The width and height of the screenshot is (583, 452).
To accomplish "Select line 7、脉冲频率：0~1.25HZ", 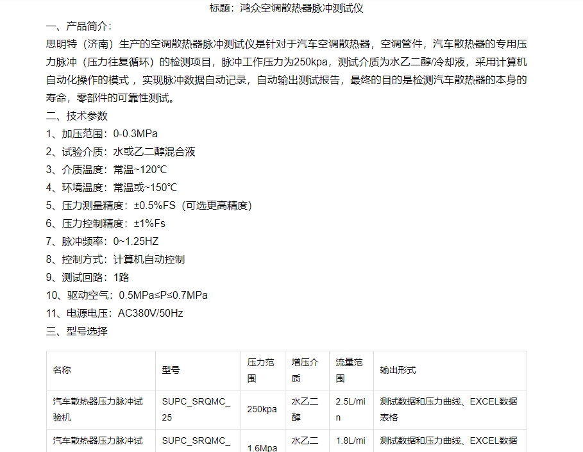I will pyautogui.click(x=102, y=241).
